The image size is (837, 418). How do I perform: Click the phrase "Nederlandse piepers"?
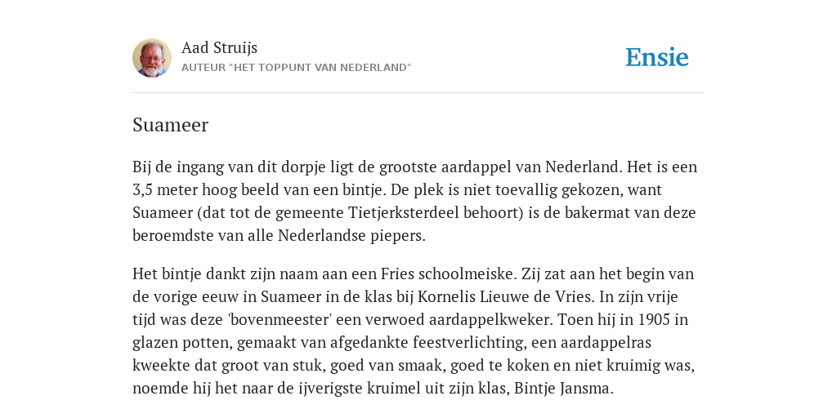(x=350, y=236)
